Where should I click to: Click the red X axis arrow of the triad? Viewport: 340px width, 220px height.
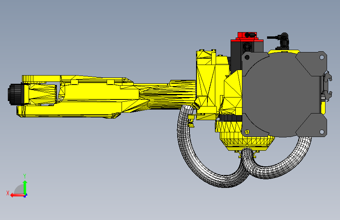coord(17,195)
